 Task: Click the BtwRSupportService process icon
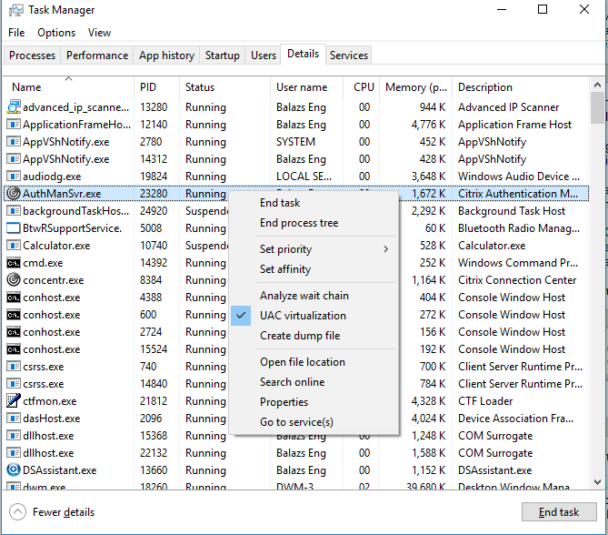[14, 228]
